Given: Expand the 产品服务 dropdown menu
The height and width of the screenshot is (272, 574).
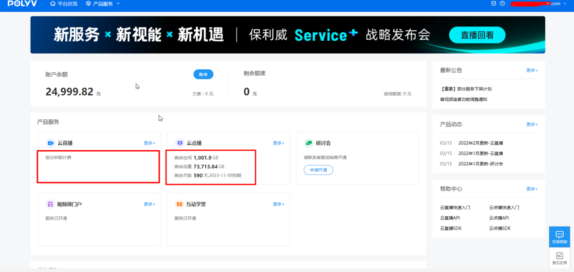Looking at the screenshot, I should coord(103,4).
